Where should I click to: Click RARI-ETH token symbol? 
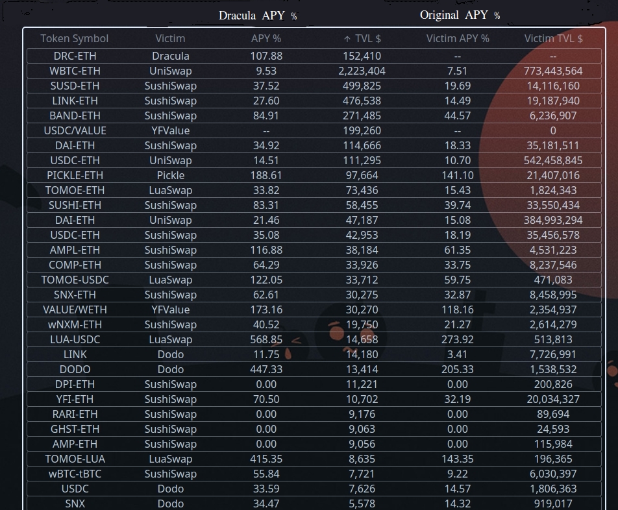(75, 415)
